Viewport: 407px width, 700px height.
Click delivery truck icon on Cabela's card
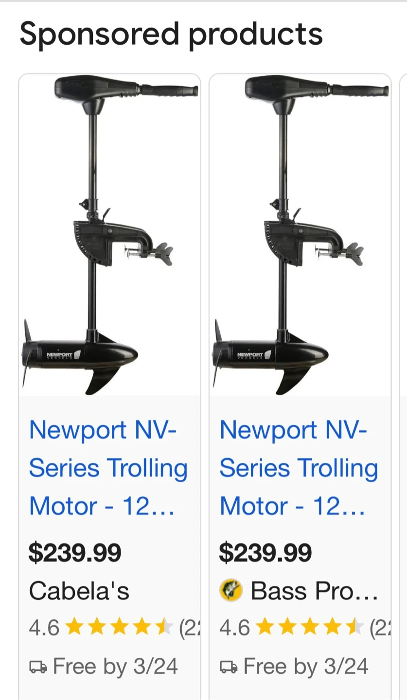(x=38, y=667)
